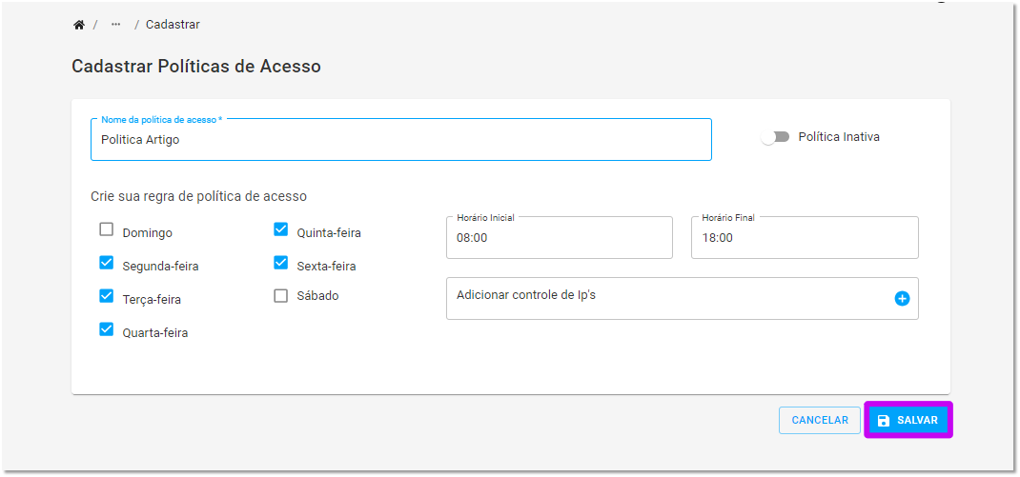Uncheck the Segunda-feira checkbox

click(106, 263)
